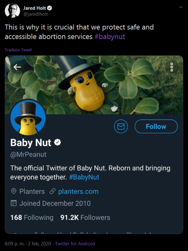Open the three-dot overflow menu on the banner

(171, 67)
